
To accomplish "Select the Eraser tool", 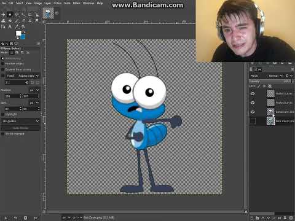I will 23,21.
